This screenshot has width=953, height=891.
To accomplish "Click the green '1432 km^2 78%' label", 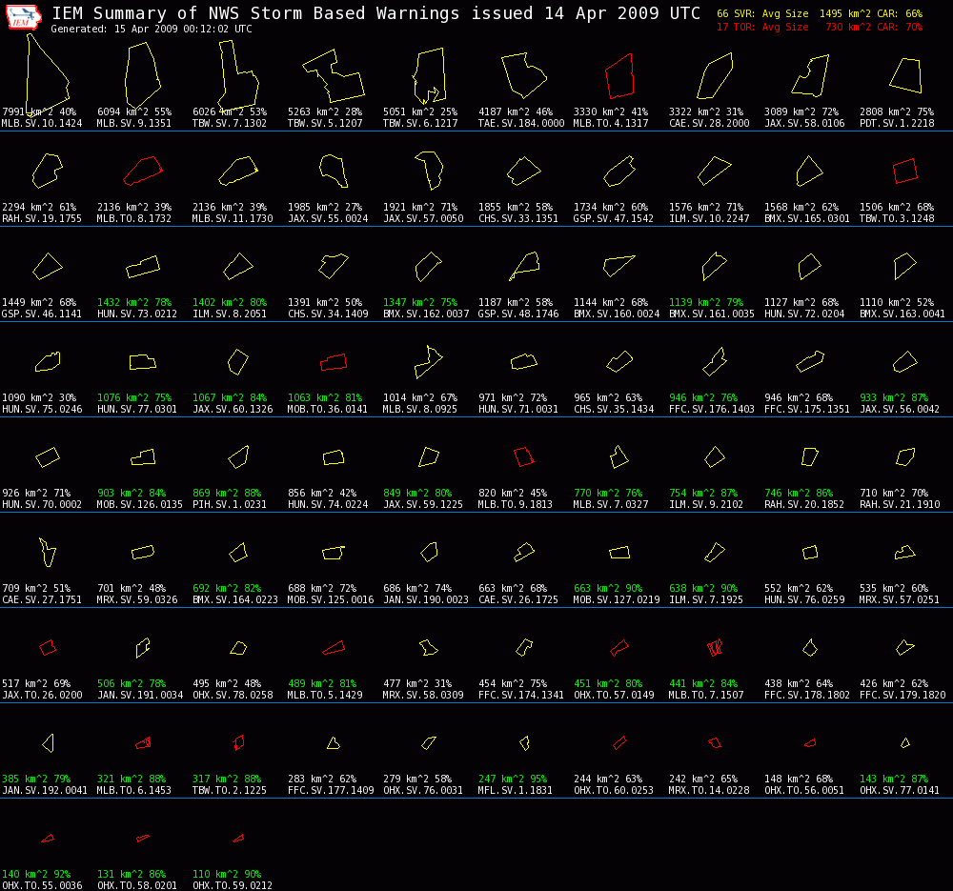I will pos(135,303).
